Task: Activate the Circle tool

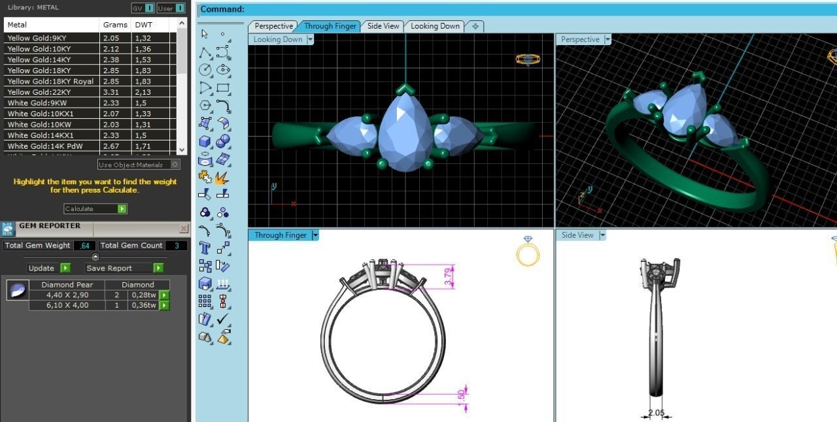Action: pos(205,70)
